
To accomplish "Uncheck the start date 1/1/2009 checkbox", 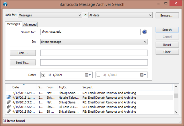I will point(43,75).
